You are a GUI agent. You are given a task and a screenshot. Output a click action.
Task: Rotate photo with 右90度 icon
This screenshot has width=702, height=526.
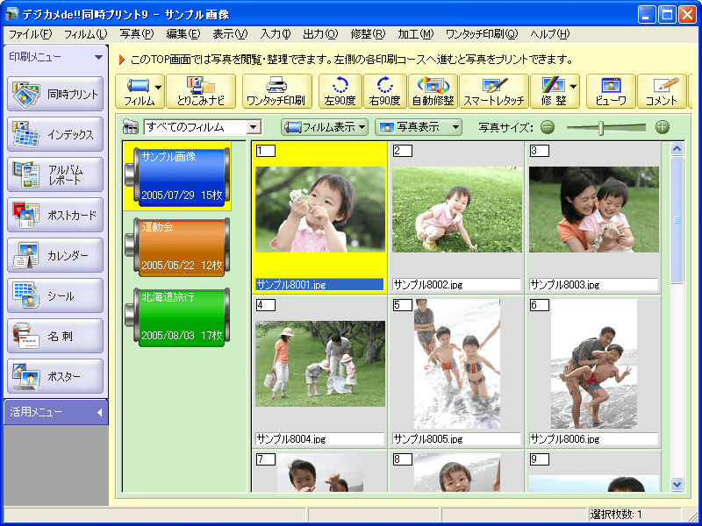(385, 90)
